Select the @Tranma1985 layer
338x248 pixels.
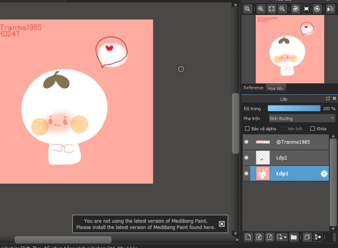tap(286, 142)
